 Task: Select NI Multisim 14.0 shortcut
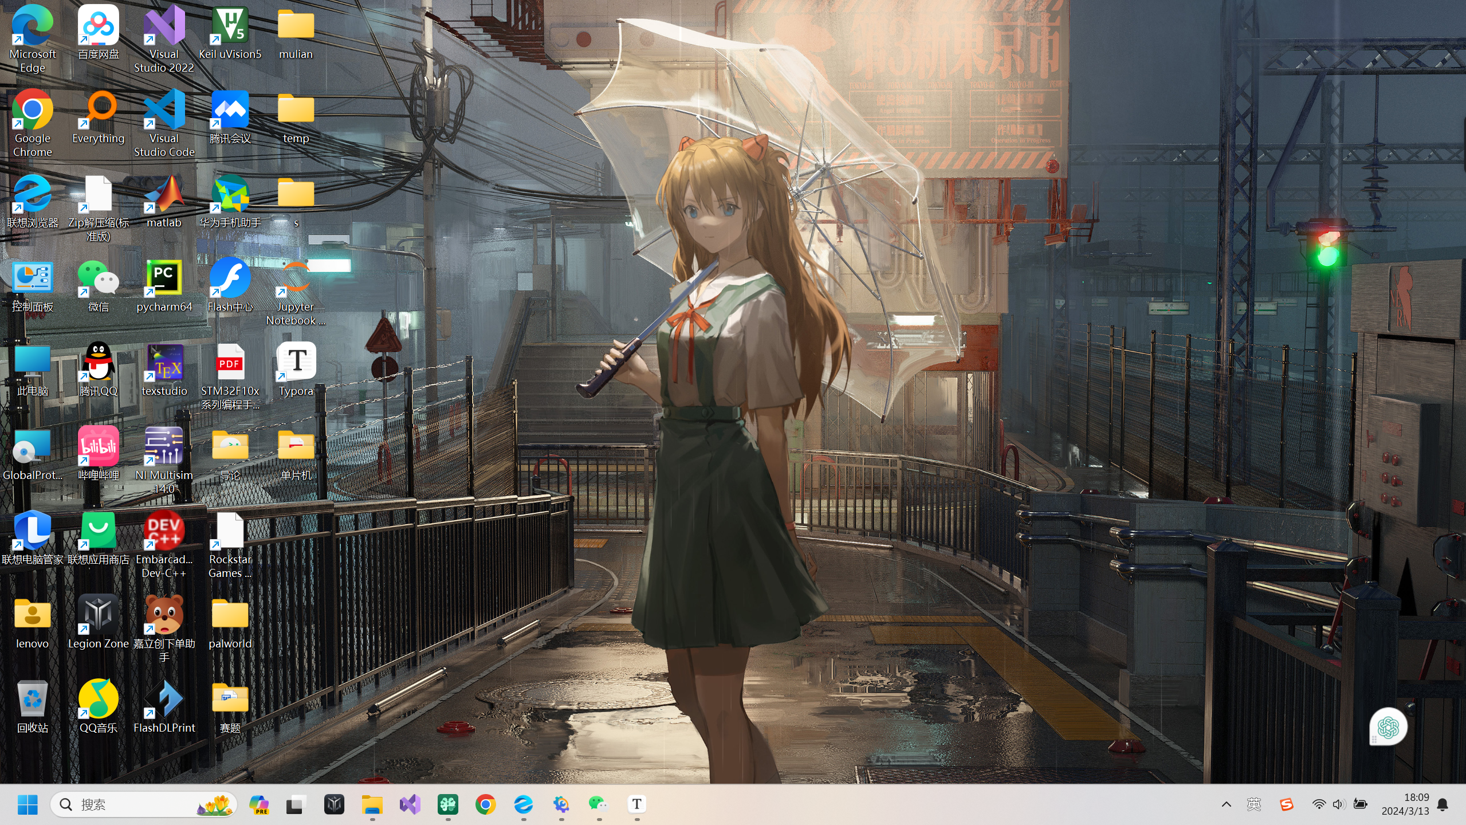pyautogui.click(x=164, y=460)
